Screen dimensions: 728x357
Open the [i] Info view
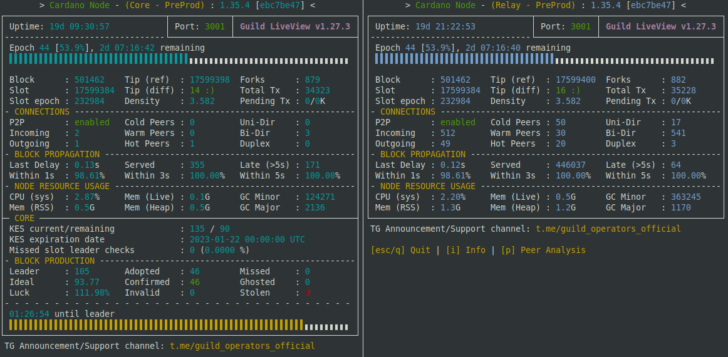point(465,251)
